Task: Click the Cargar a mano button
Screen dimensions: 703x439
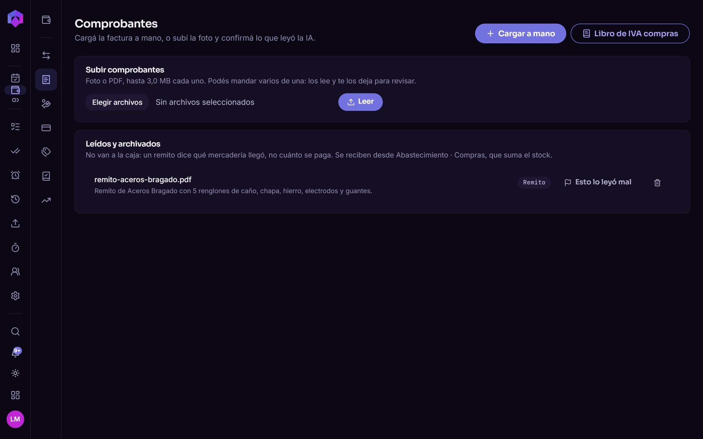Action: click(520, 34)
